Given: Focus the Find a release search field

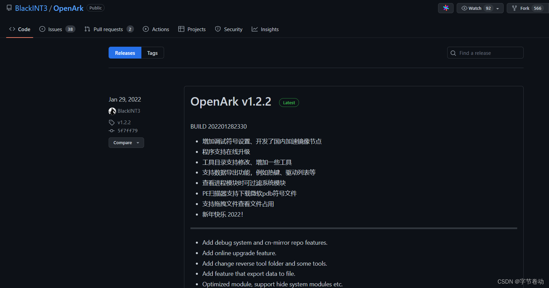Looking at the screenshot, I should point(485,53).
